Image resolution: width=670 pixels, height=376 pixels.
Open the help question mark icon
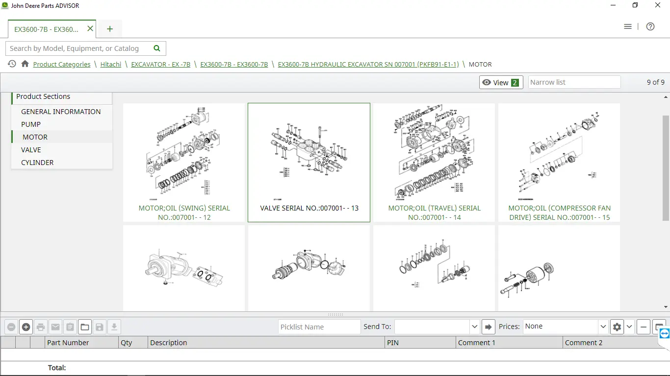tap(650, 26)
